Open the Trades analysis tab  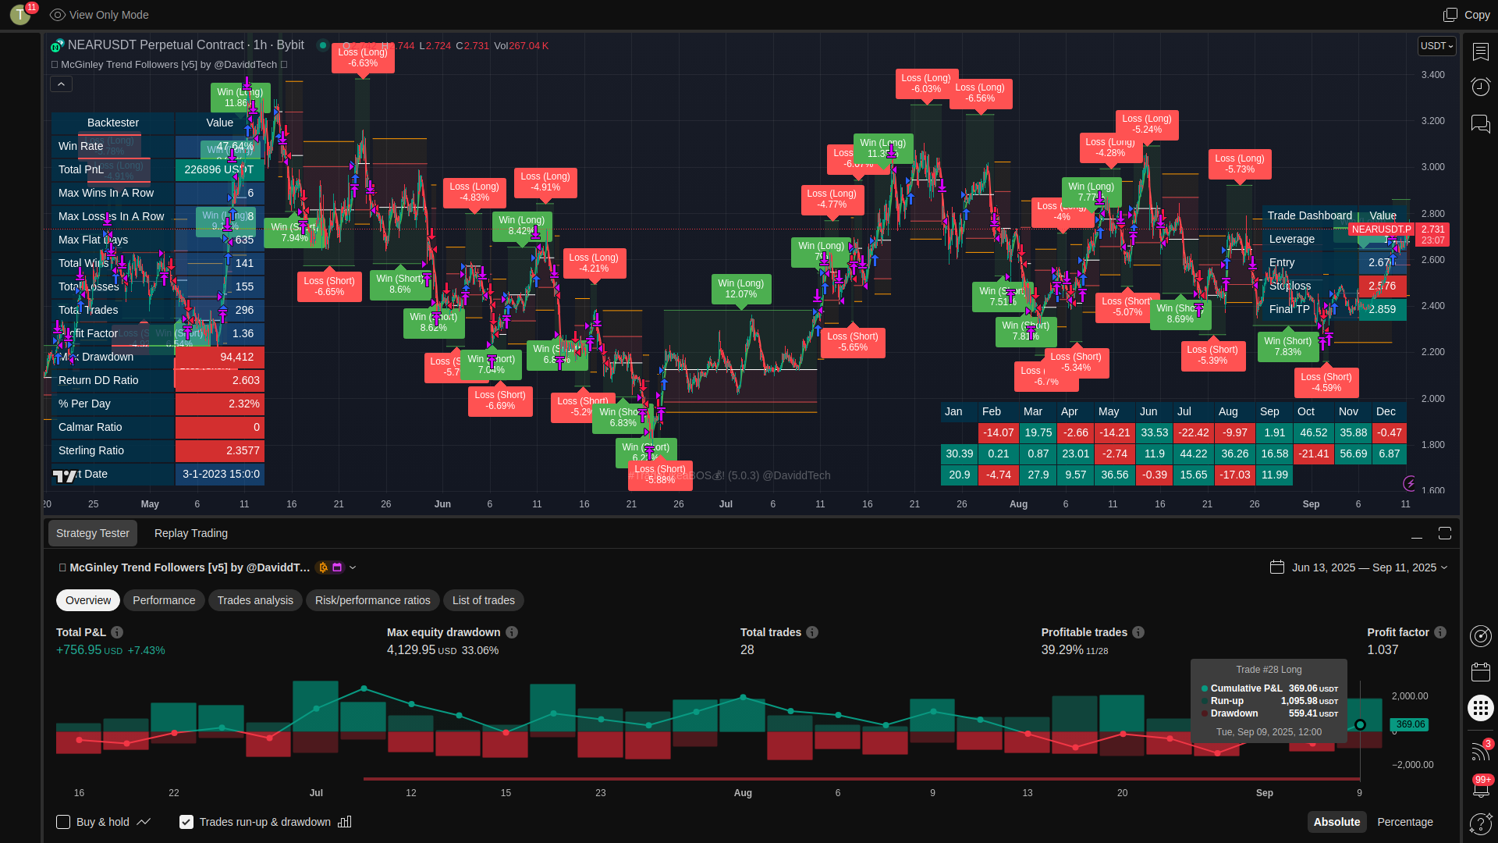255,600
